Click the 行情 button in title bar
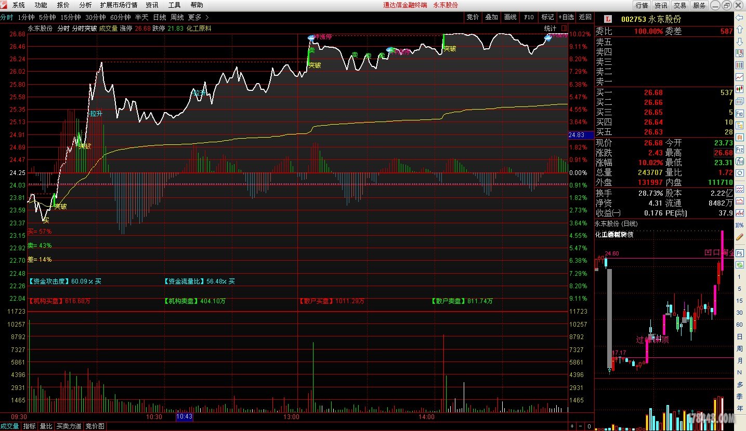This screenshot has width=746, height=431. (642, 5)
